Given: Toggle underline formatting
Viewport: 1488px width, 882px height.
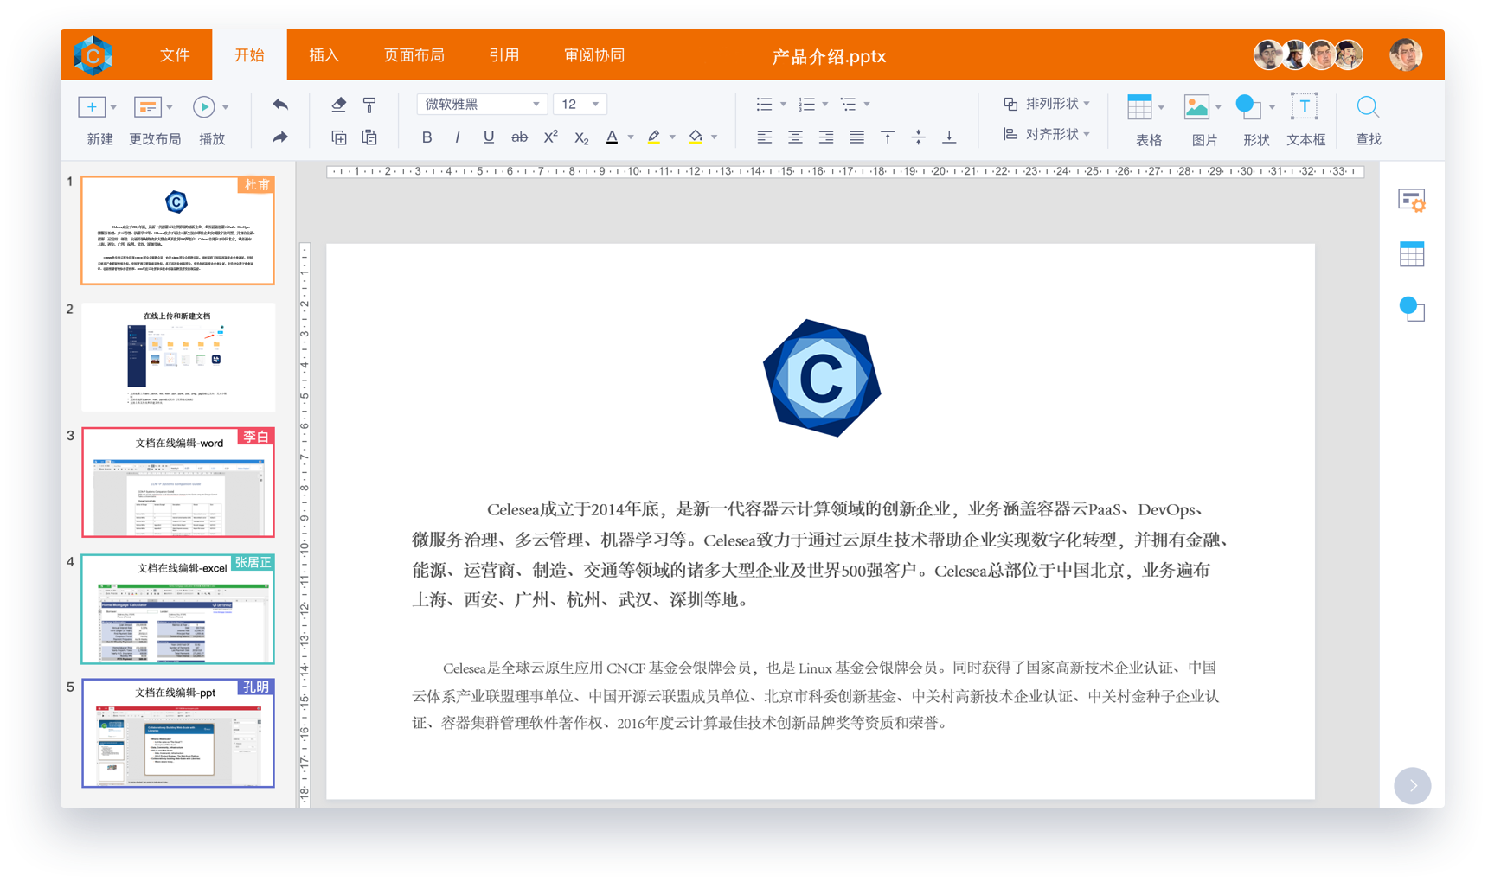Looking at the screenshot, I should pyautogui.click(x=489, y=137).
